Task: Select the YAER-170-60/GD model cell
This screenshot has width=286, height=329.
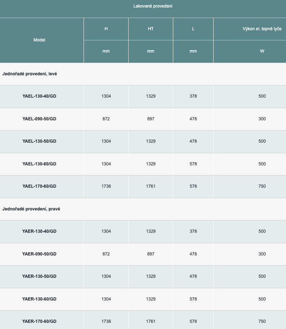Action: coord(39,321)
